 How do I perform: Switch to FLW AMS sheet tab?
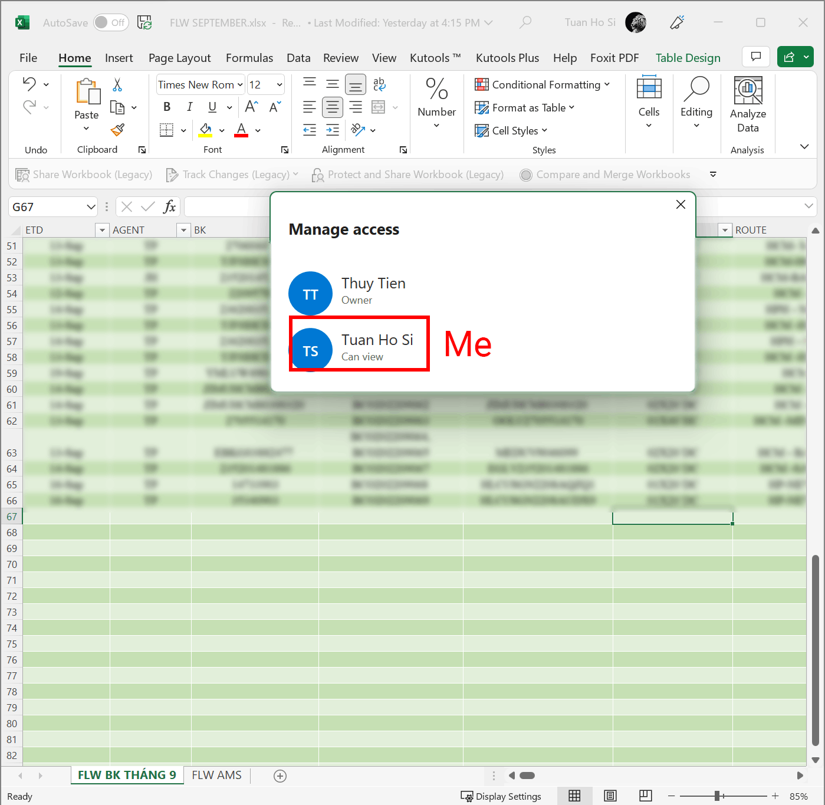click(x=216, y=775)
